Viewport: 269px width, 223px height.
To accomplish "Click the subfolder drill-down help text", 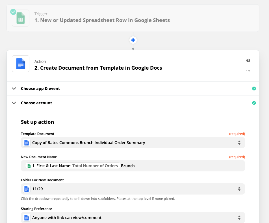I will [98, 199].
